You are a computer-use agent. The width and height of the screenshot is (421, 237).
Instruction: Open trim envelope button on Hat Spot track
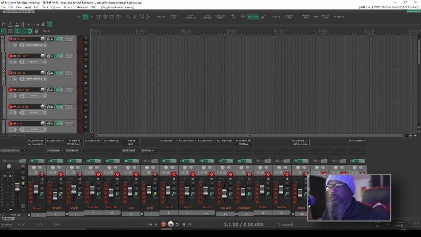(x=69, y=56)
